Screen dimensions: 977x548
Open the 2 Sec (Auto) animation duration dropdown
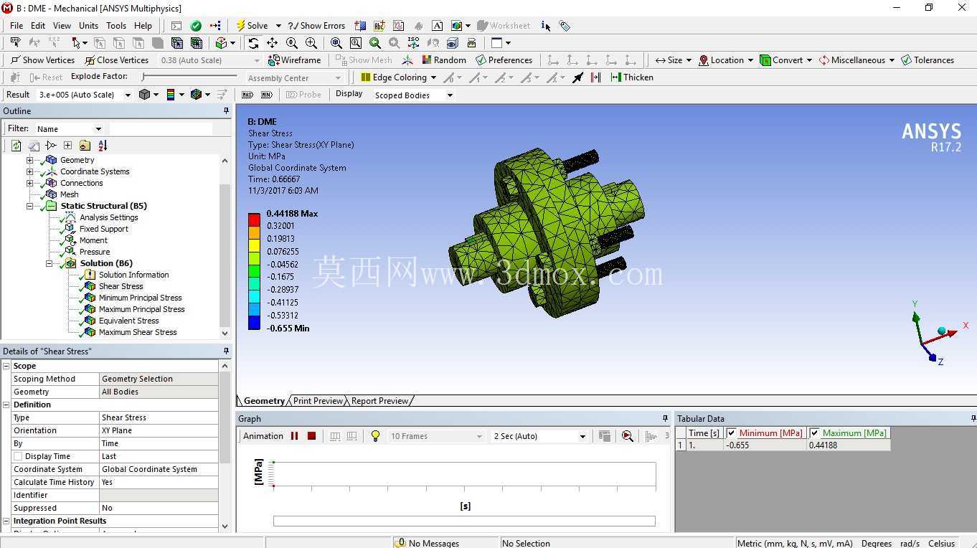pos(582,436)
